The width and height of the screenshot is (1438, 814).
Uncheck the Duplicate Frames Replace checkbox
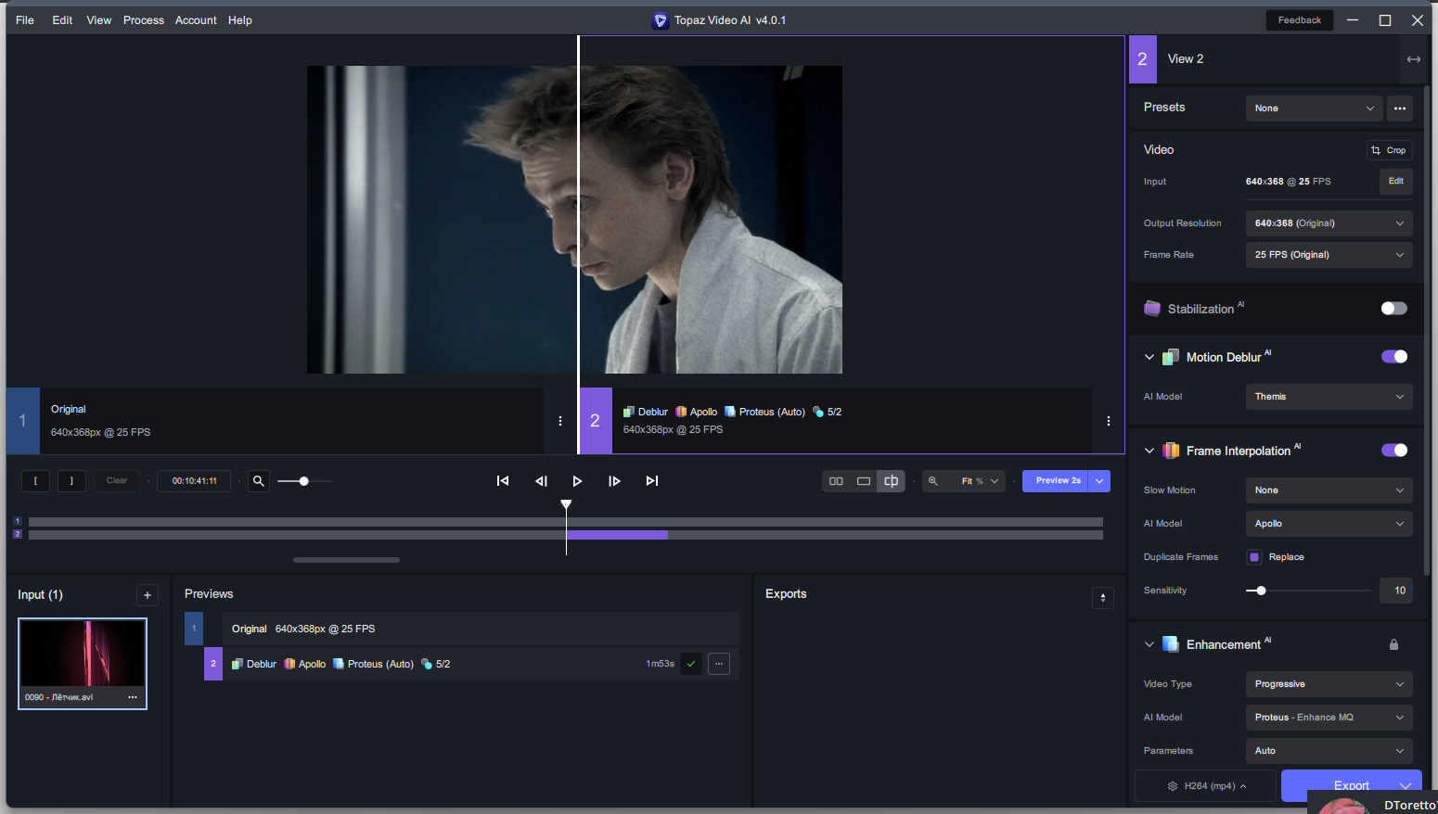point(1254,557)
